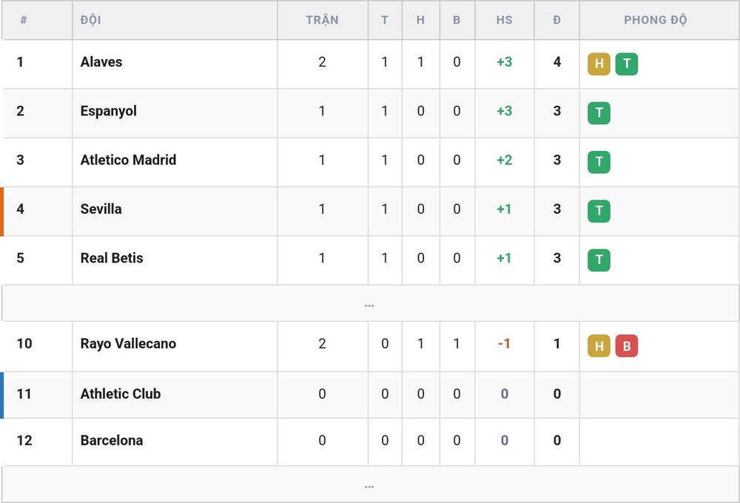Image resolution: width=740 pixels, height=503 pixels.
Task: Sort by the HS column header
Action: (504, 20)
